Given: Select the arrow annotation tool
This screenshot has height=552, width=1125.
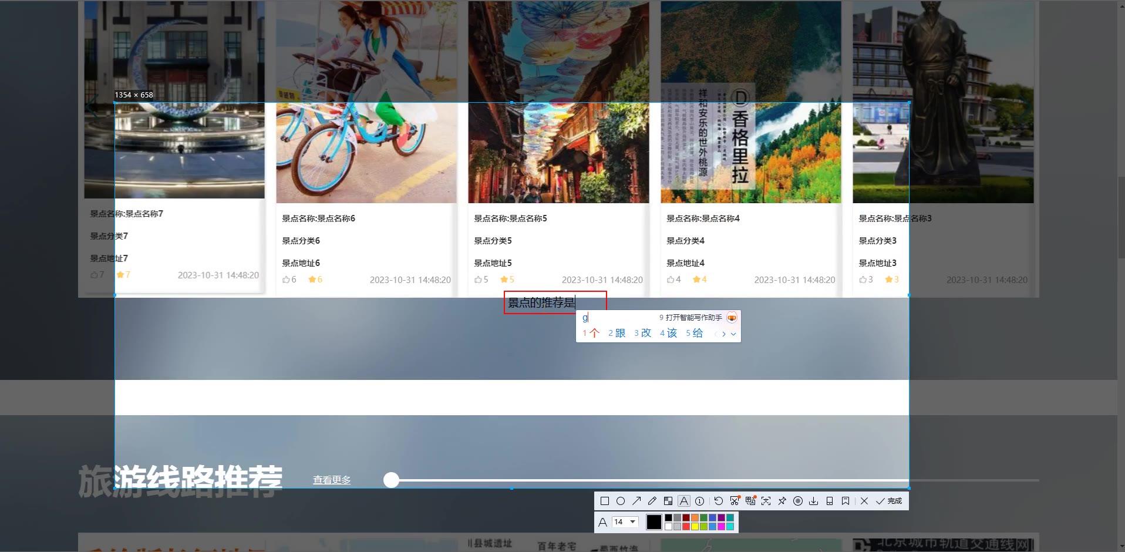Looking at the screenshot, I should [636, 501].
